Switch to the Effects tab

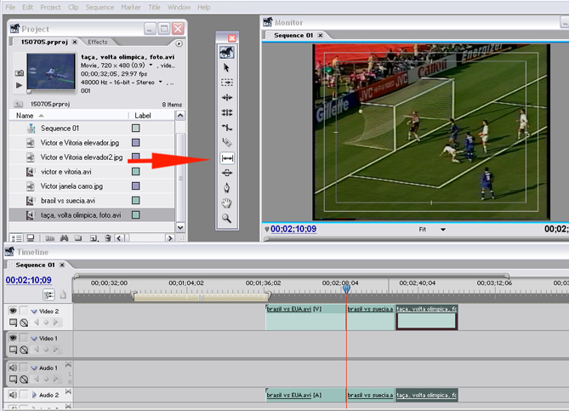[x=97, y=42]
